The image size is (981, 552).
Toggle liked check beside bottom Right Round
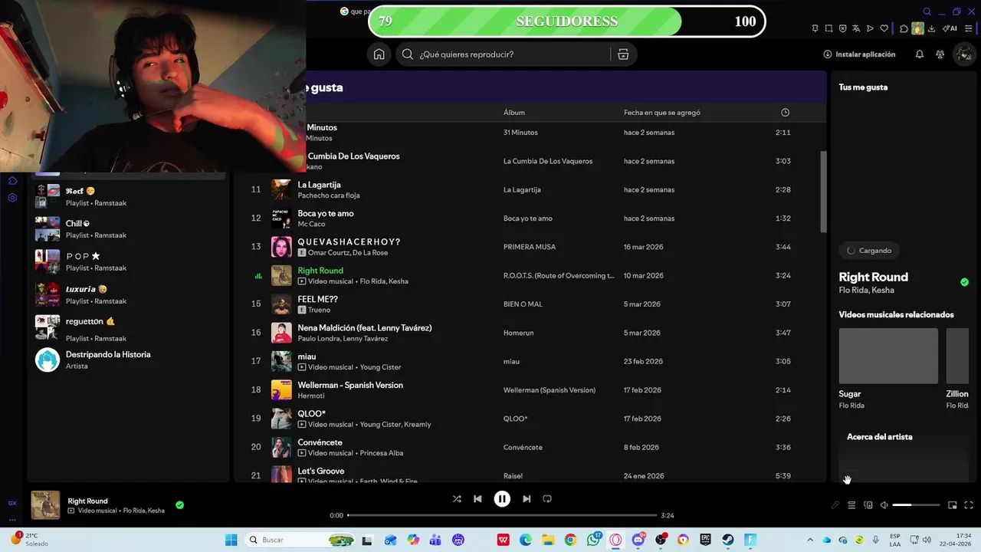(x=179, y=505)
